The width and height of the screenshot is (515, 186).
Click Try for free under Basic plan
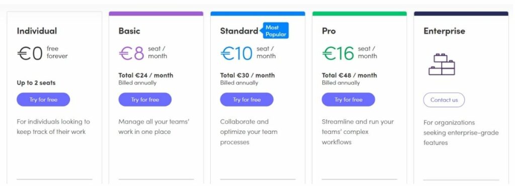click(145, 100)
